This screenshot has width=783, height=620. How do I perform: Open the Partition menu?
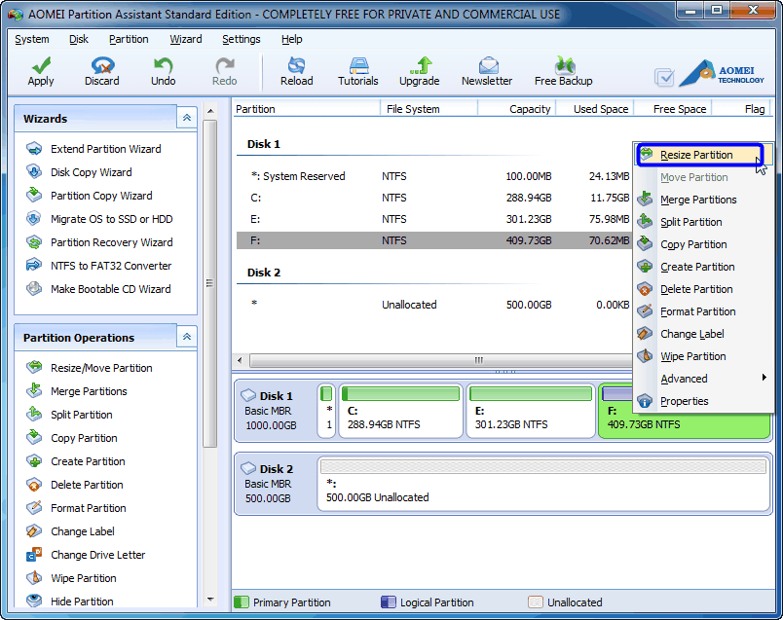pyautogui.click(x=129, y=39)
